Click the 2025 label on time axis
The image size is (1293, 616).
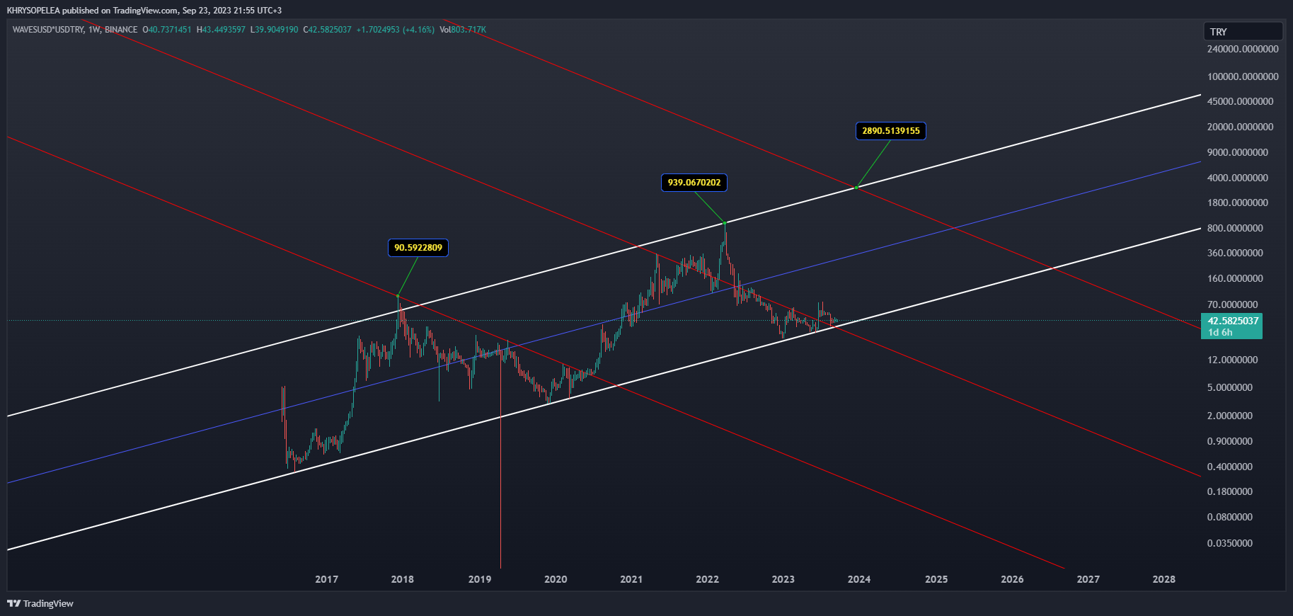pos(936,579)
